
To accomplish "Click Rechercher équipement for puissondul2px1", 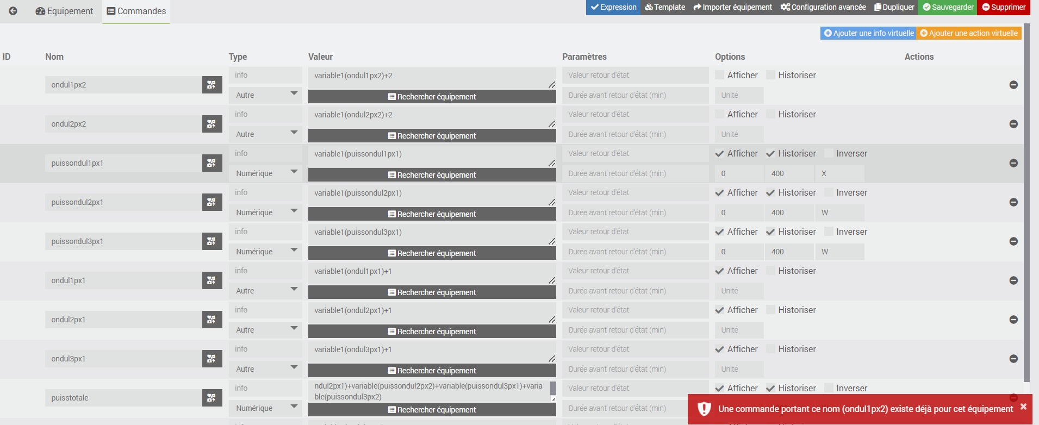I will 432,214.
